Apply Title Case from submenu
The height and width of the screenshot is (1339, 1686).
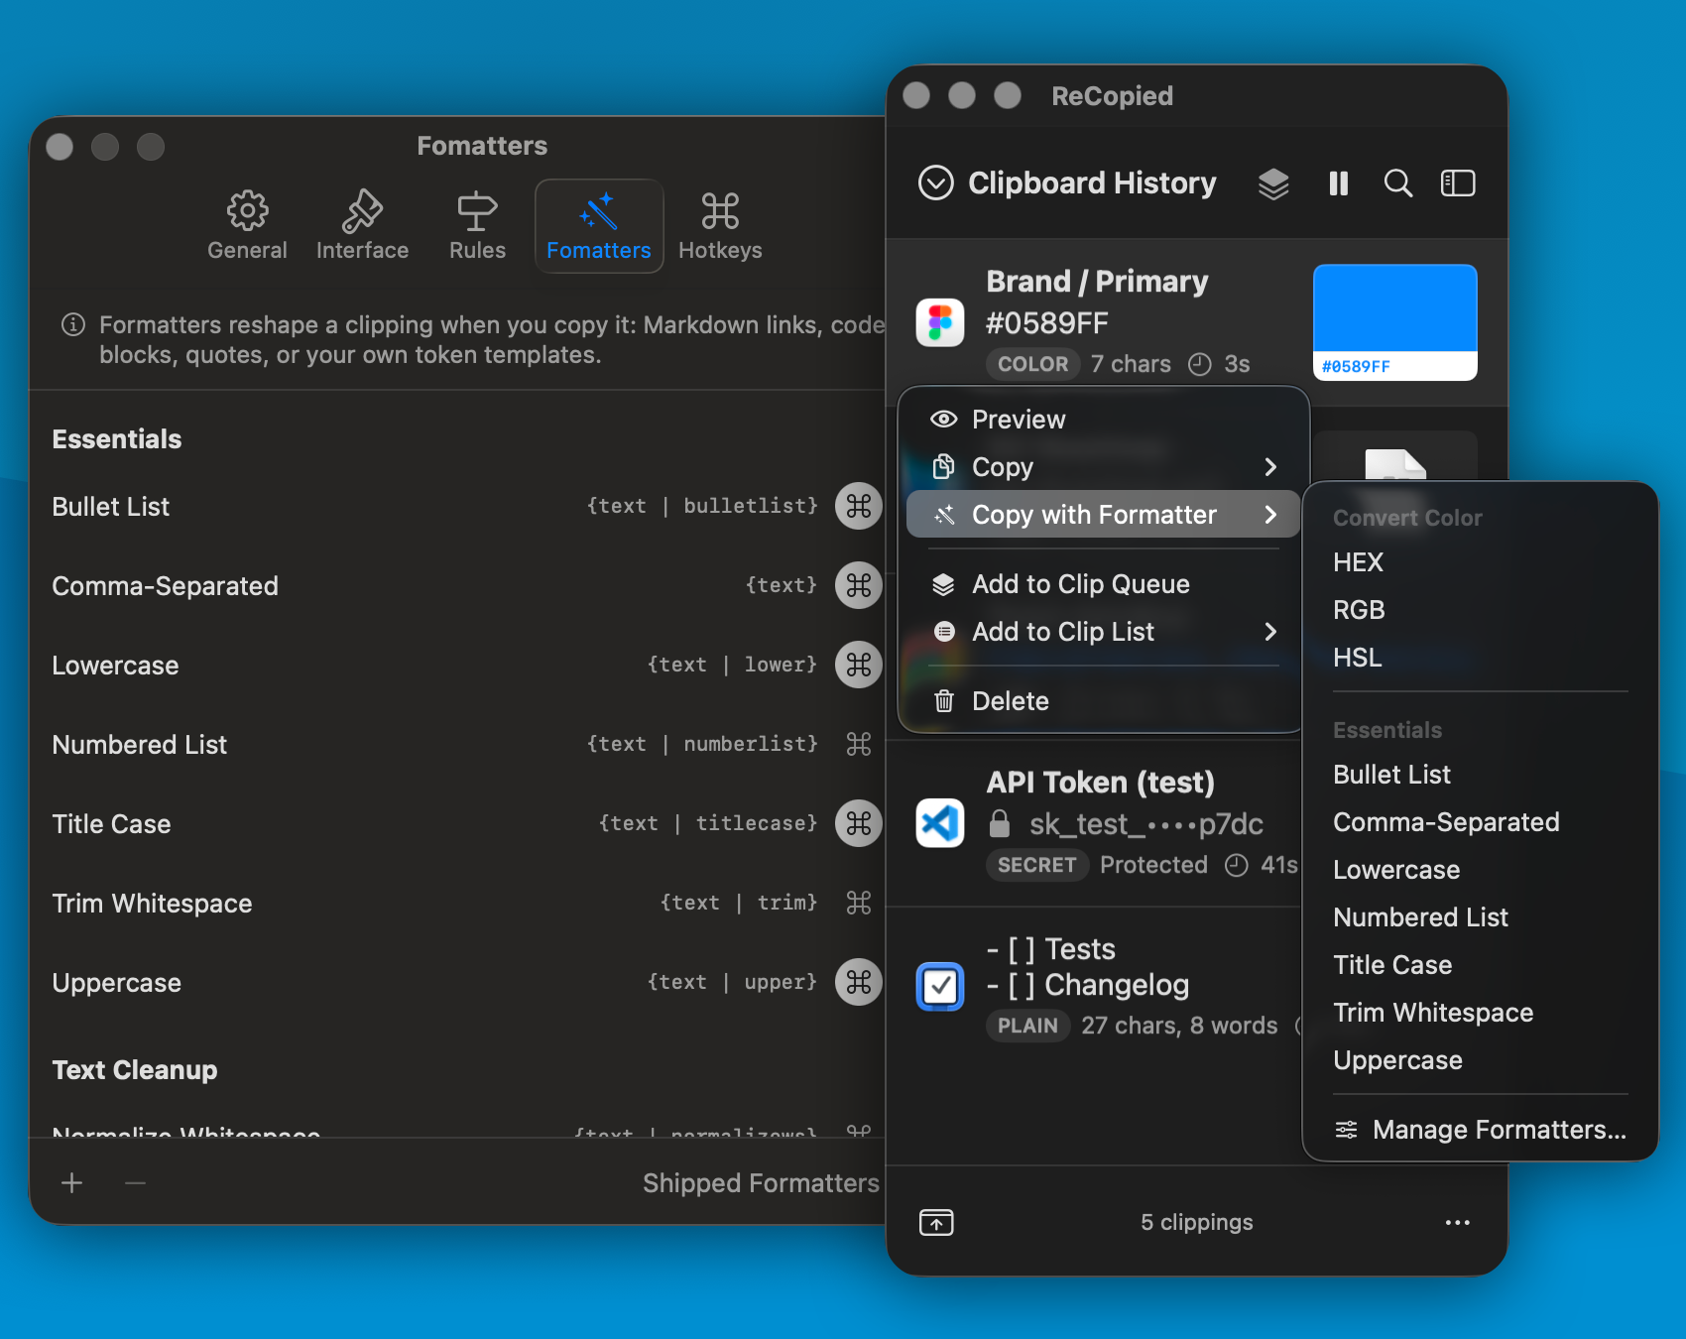pyautogui.click(x=1480, y=965)
